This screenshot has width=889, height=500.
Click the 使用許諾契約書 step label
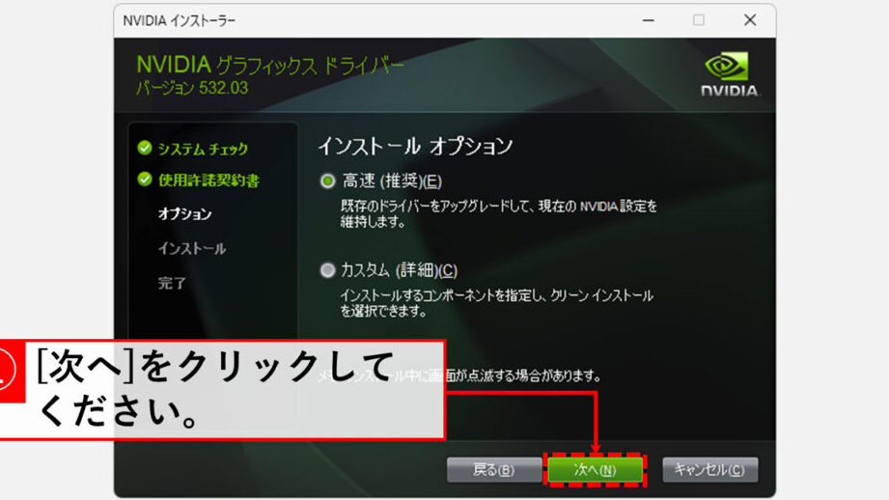coord(208,181)
